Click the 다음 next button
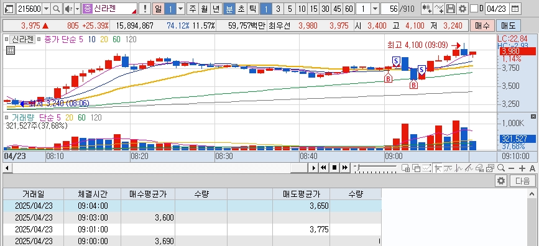Viewport: 539px width, 246px height. [x=522, y=181]
